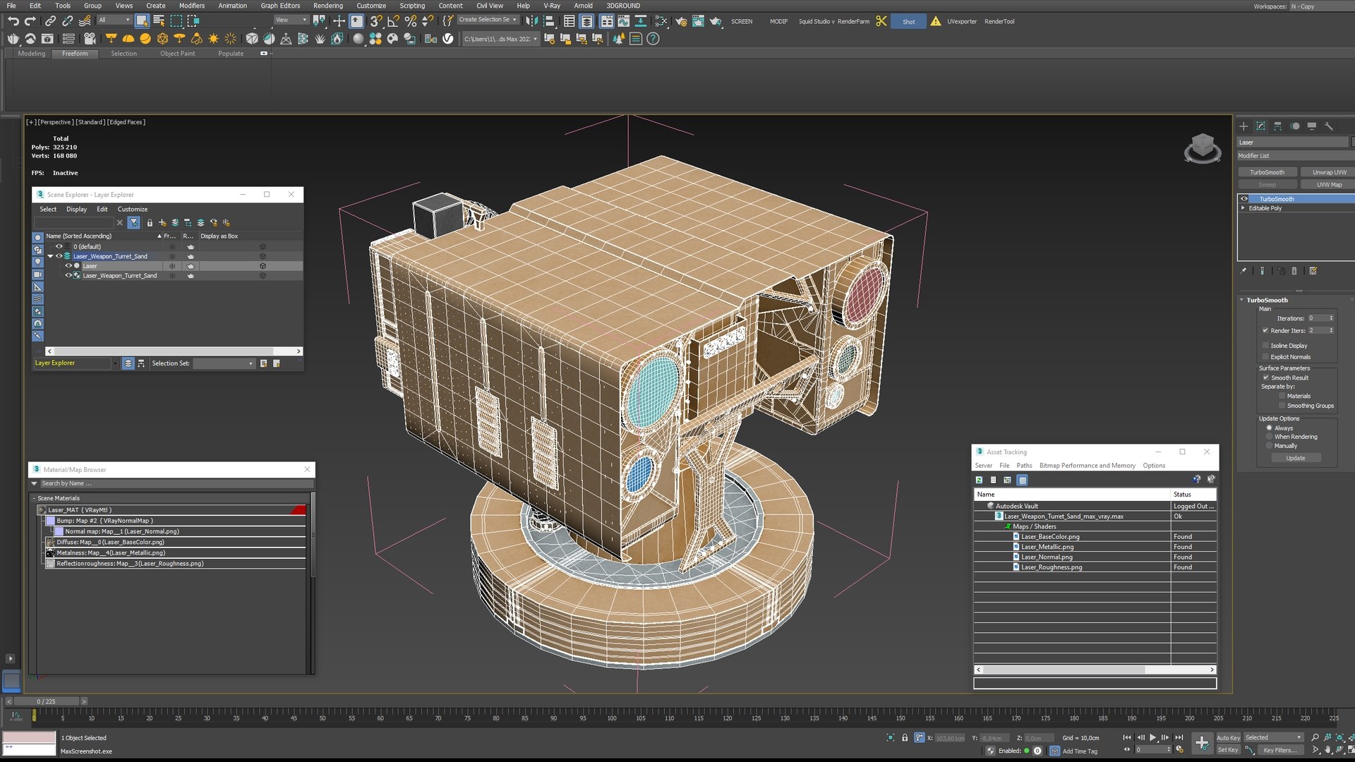Click the Mirror tool icon
This screenshot has height=762, width=1355.
532,21
